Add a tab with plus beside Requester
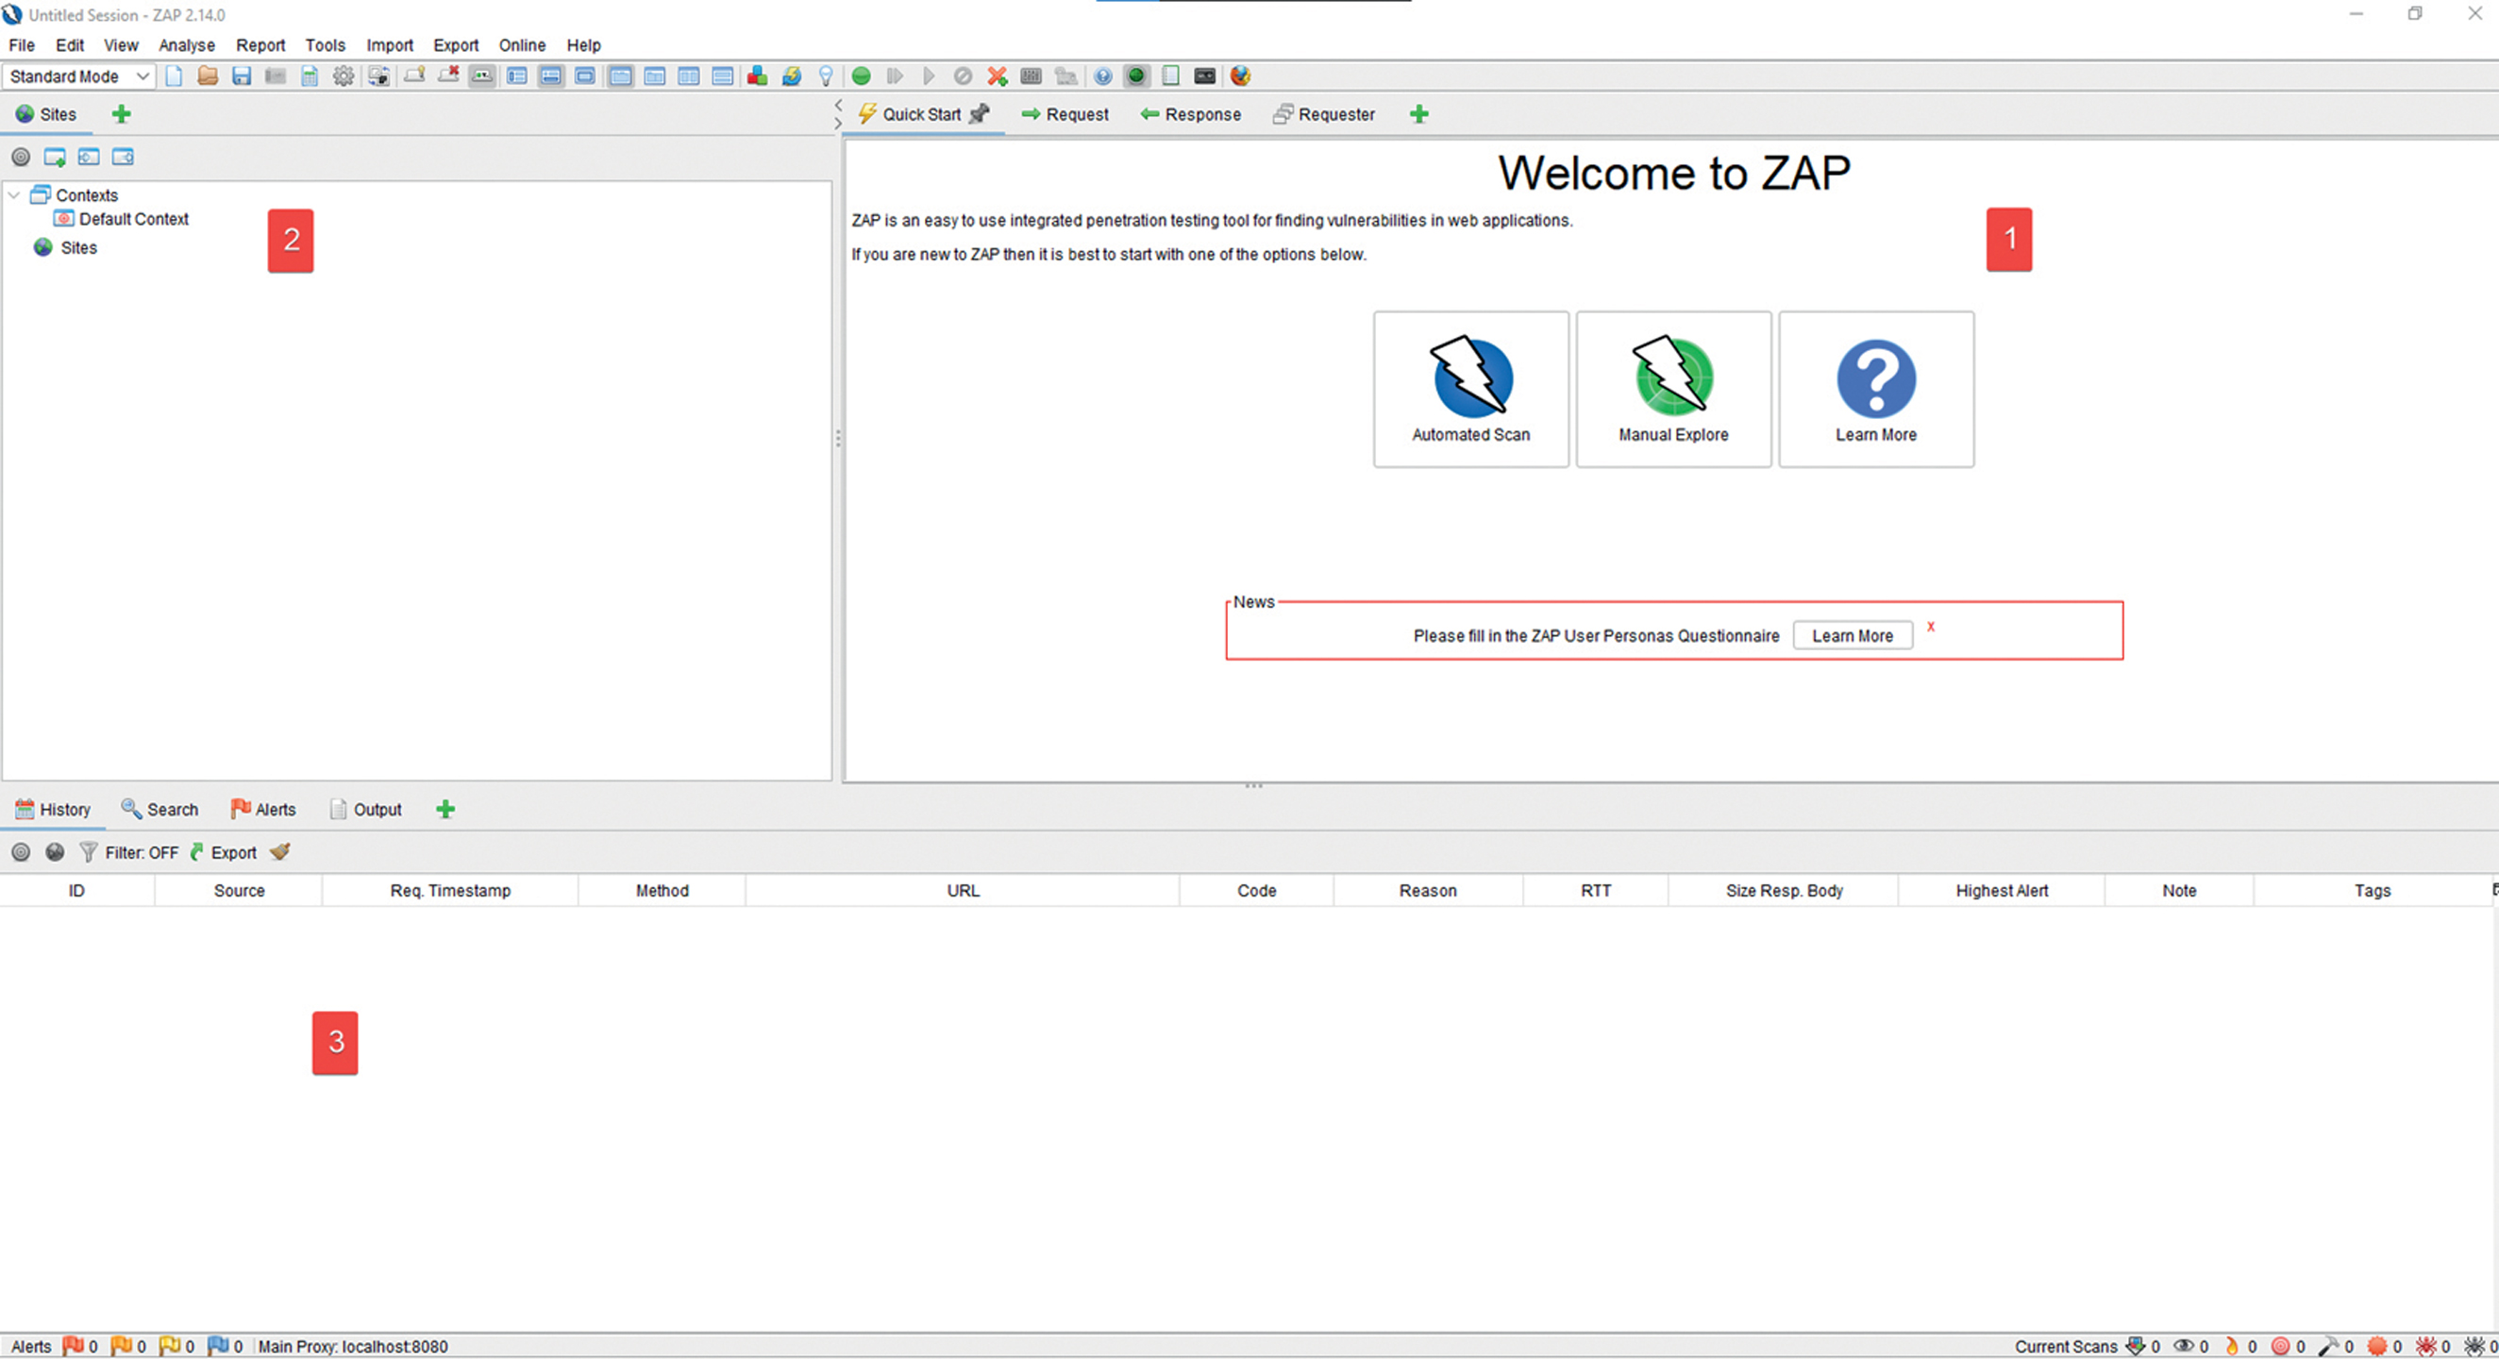Screen dimensions: 2499x1359 pyautogui.click(x=1419, y=113)
